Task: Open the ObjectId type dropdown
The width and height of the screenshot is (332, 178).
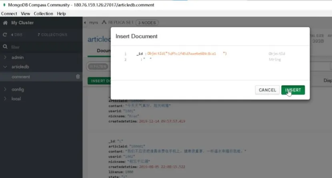Action: 277,54
